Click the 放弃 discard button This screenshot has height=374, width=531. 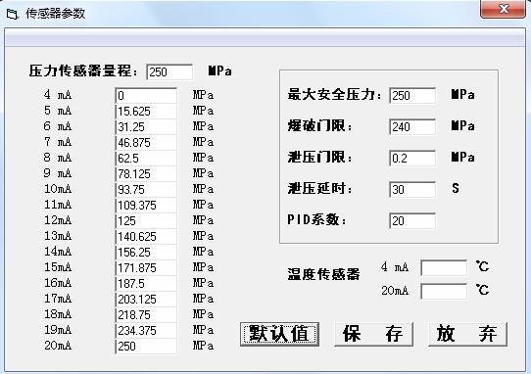coord(467,334)
